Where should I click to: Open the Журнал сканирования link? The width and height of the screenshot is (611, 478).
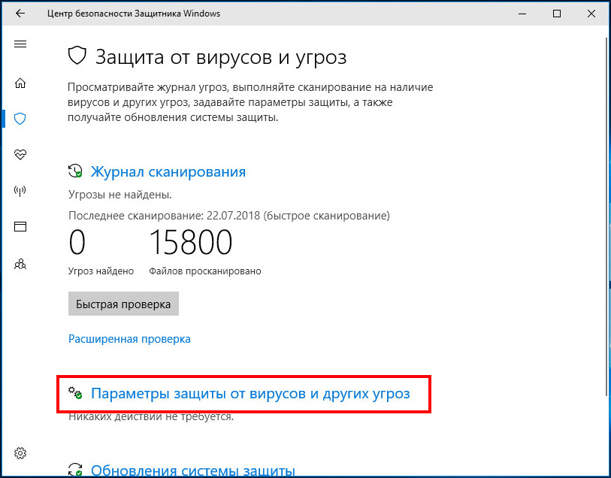click(x=168, y=172)
